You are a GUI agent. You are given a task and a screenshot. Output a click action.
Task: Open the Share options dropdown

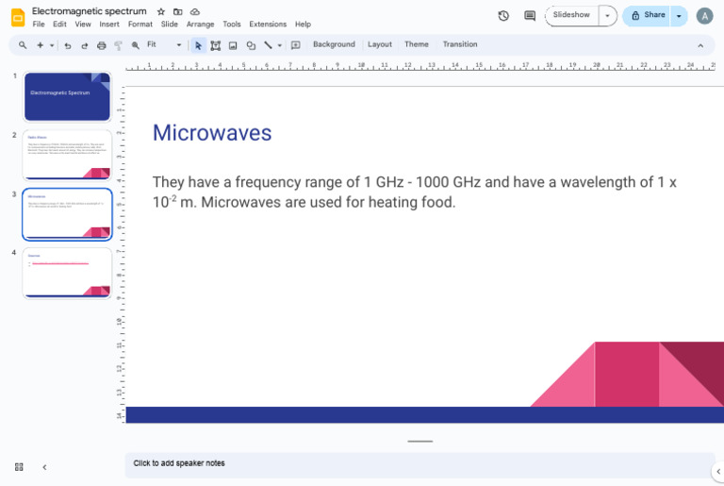point(679,16)
